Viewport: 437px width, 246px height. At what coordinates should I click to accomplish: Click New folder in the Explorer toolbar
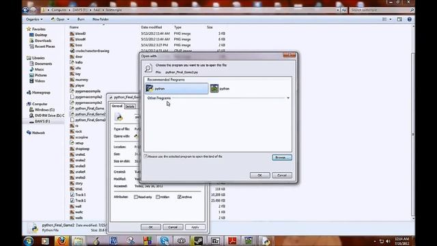click(100, 19)
